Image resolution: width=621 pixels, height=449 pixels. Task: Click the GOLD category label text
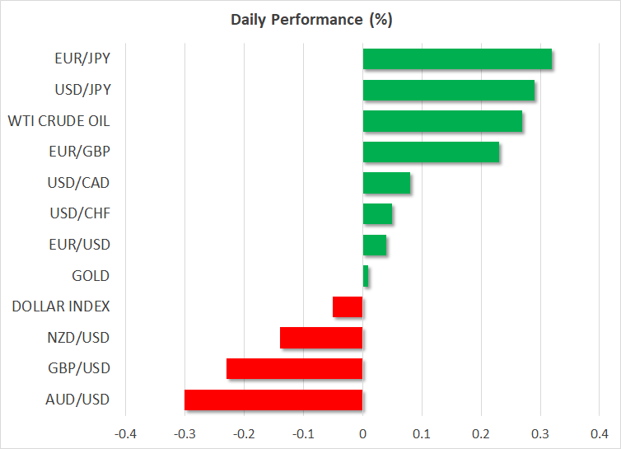pos(92,276)
